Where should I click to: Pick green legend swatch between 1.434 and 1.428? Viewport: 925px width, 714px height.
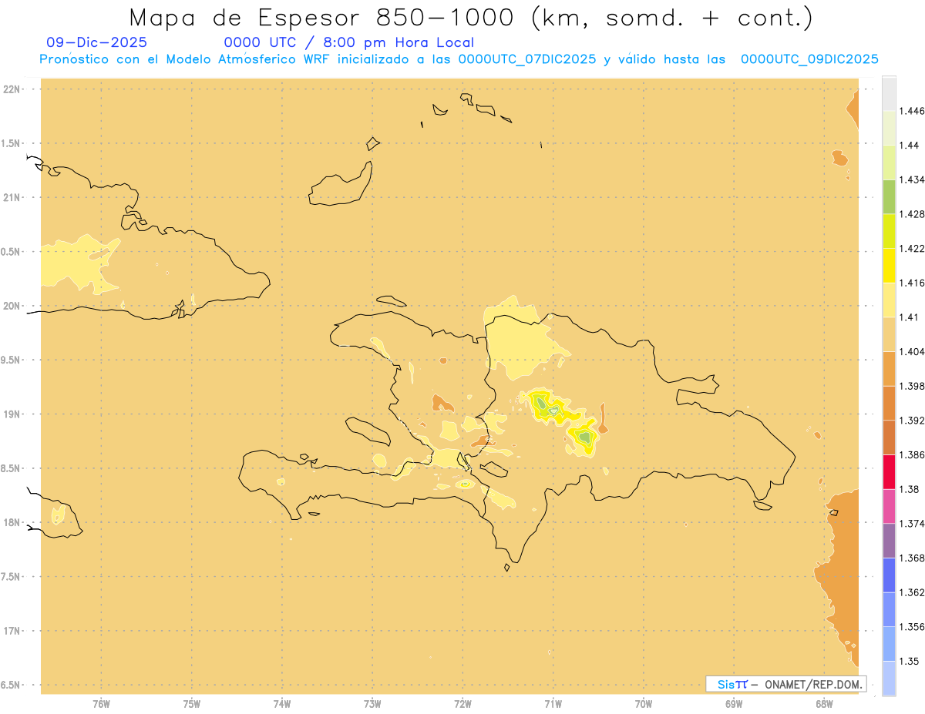pos(889,196)
